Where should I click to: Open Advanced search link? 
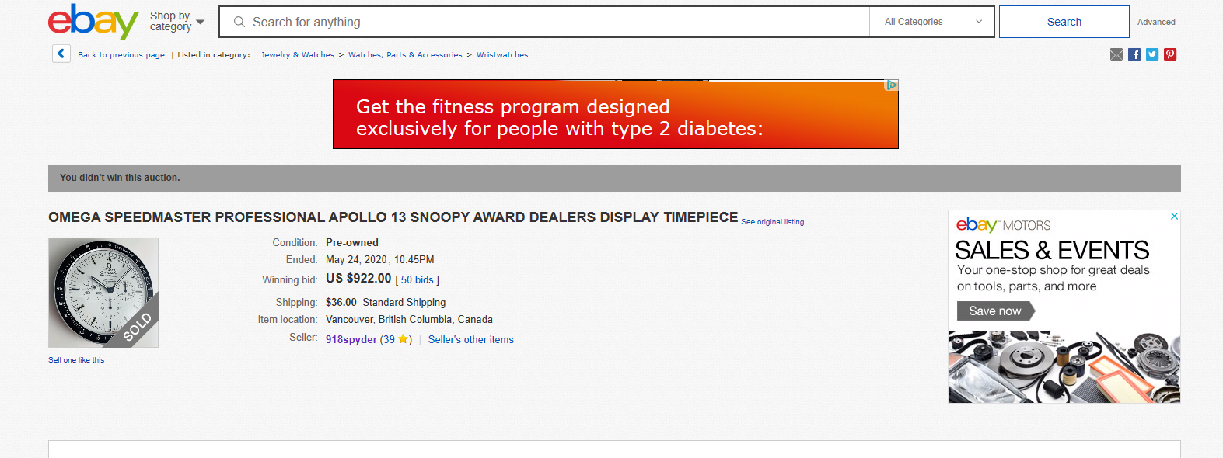(x=1156, y=22)
